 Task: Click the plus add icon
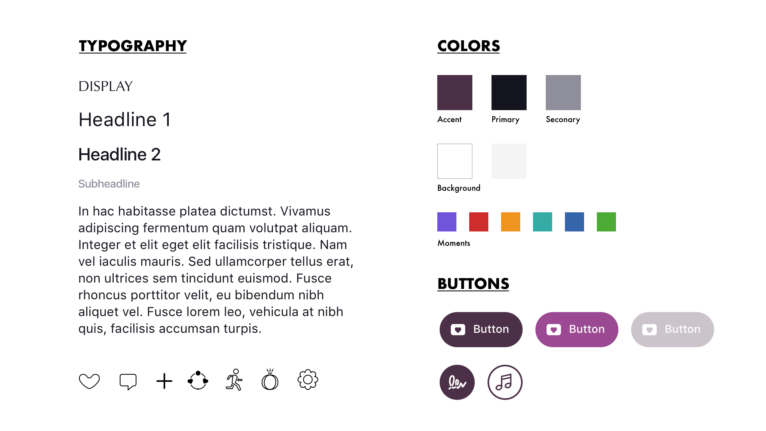164,381
